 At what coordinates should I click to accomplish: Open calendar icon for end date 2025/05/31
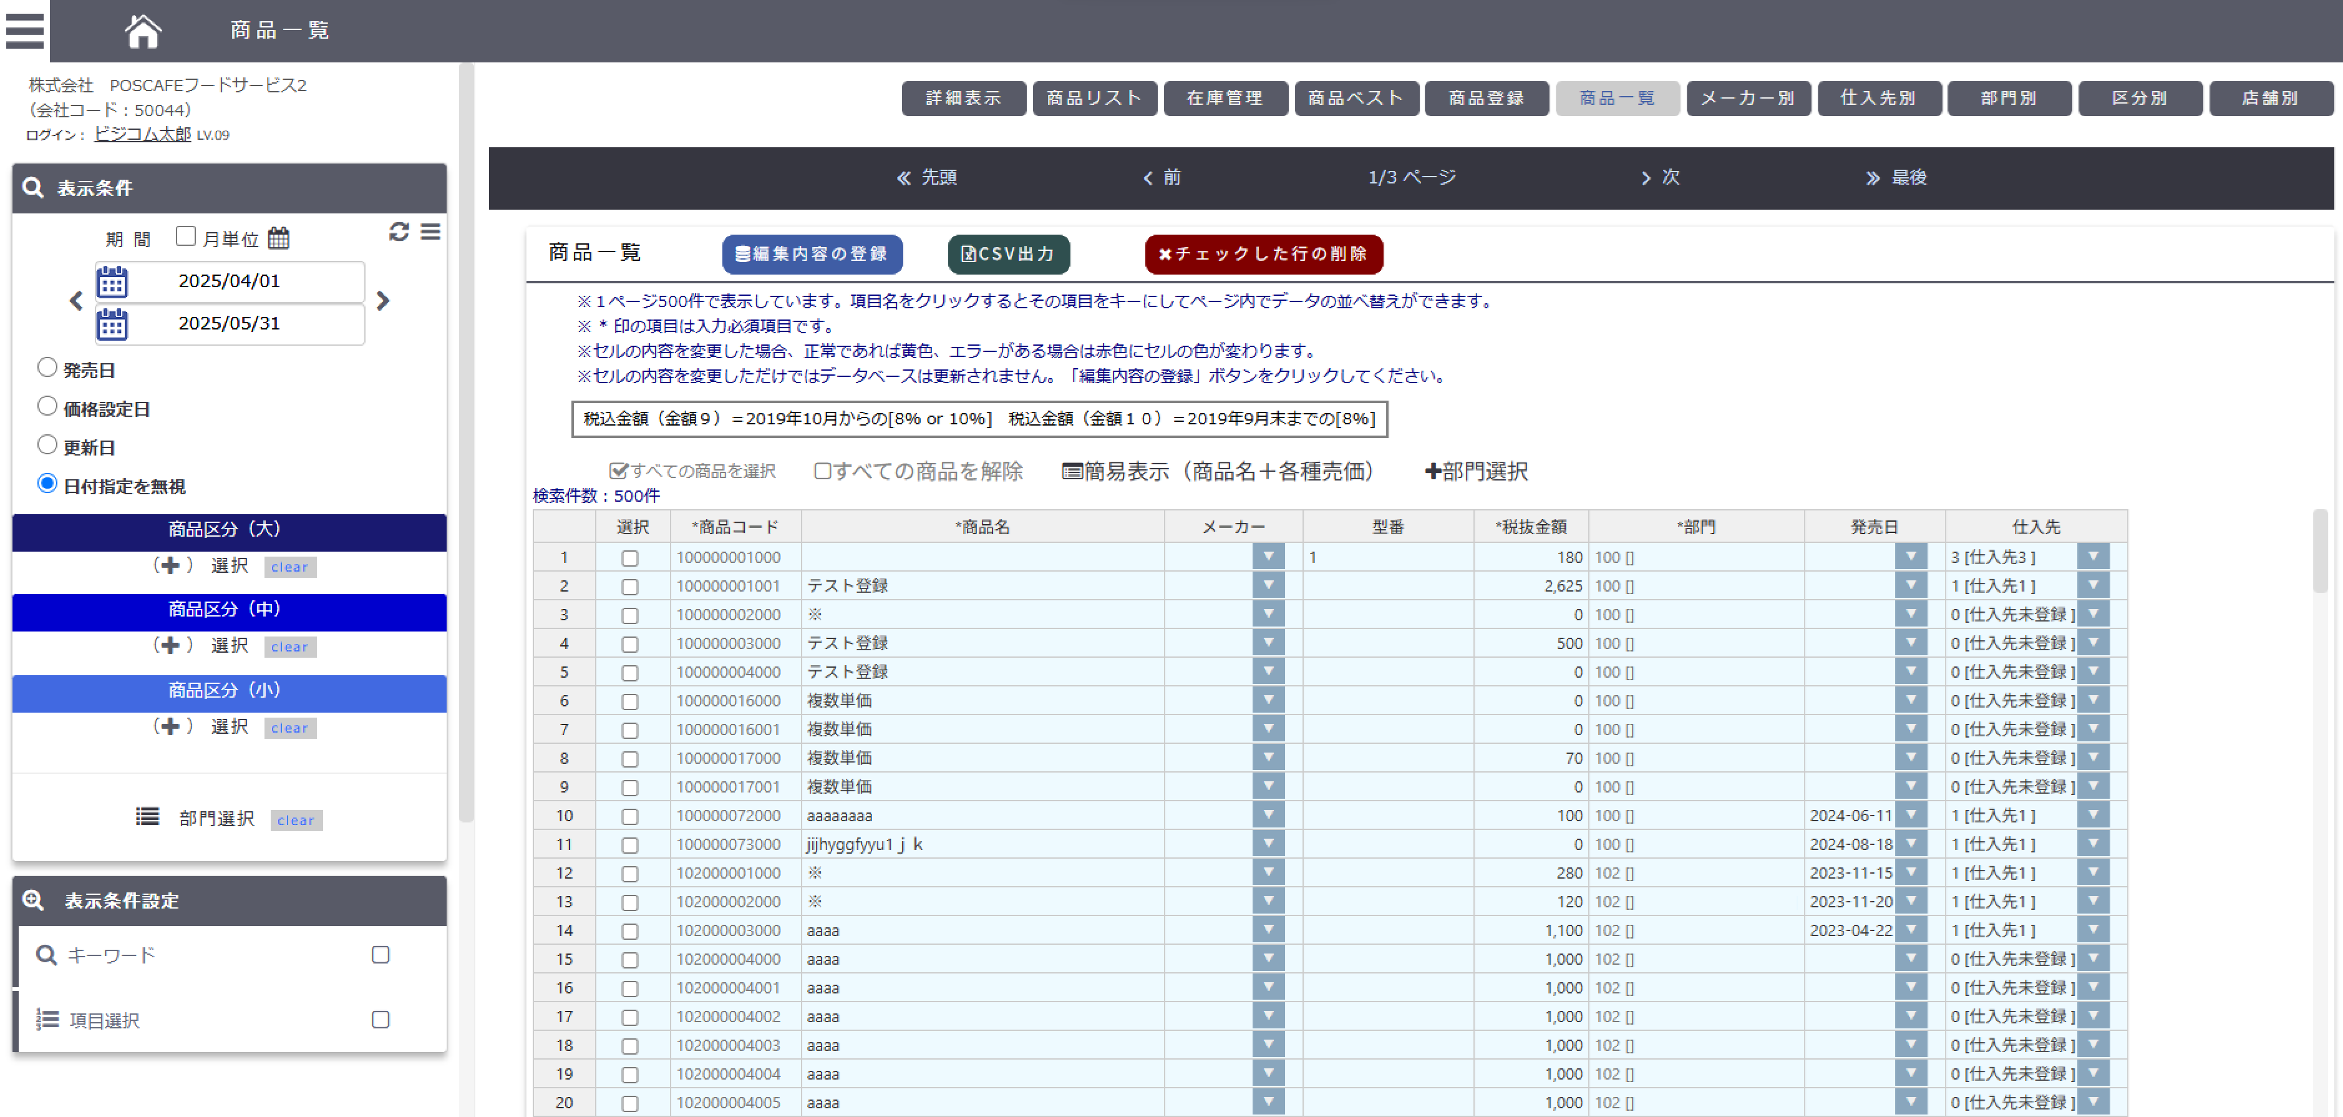(113, 324)
